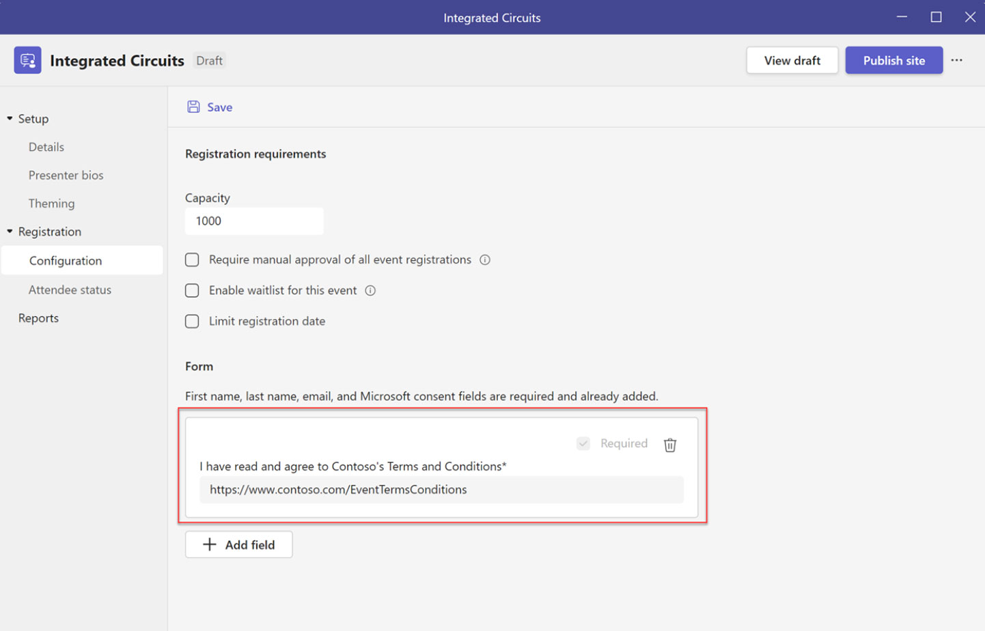Go to Presenter bios in sidebar
Viewport: 985px width, 631px height.
tap(66, 175)
